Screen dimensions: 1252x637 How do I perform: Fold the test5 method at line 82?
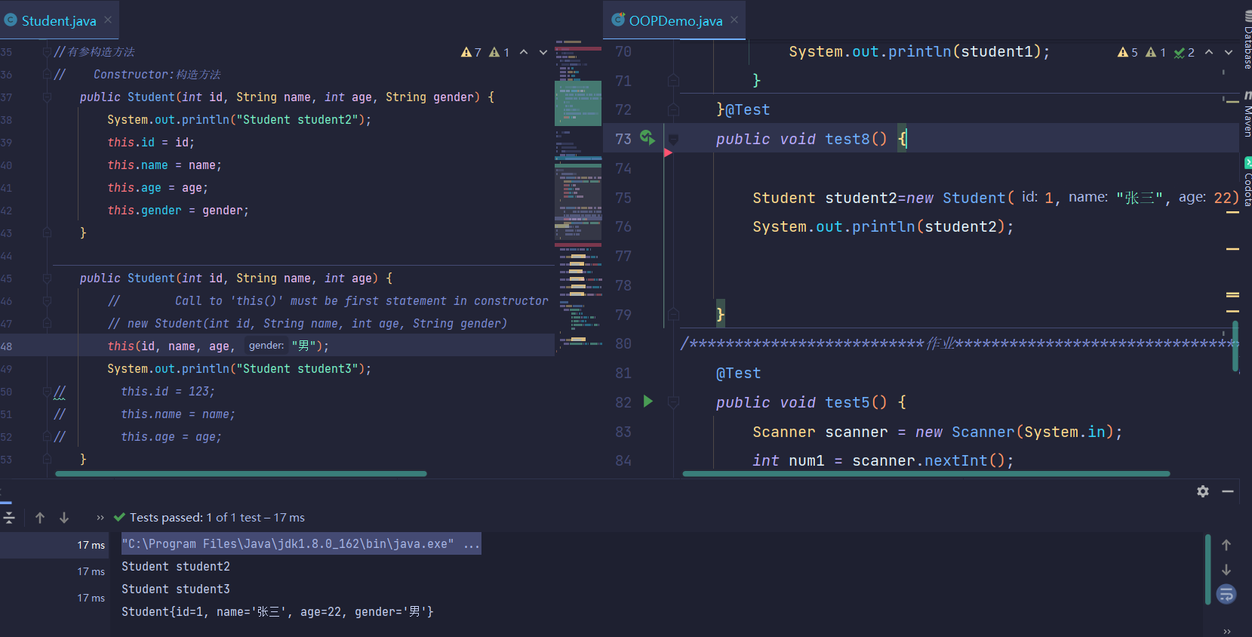tap(673, 402)
